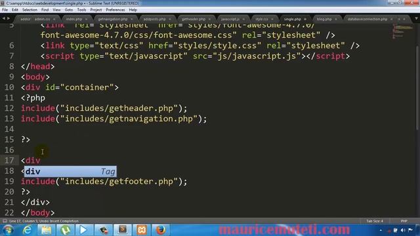Close the getnavigation.php tab
Viewport: 420px width, 236px height.
(x=131, y=19)
